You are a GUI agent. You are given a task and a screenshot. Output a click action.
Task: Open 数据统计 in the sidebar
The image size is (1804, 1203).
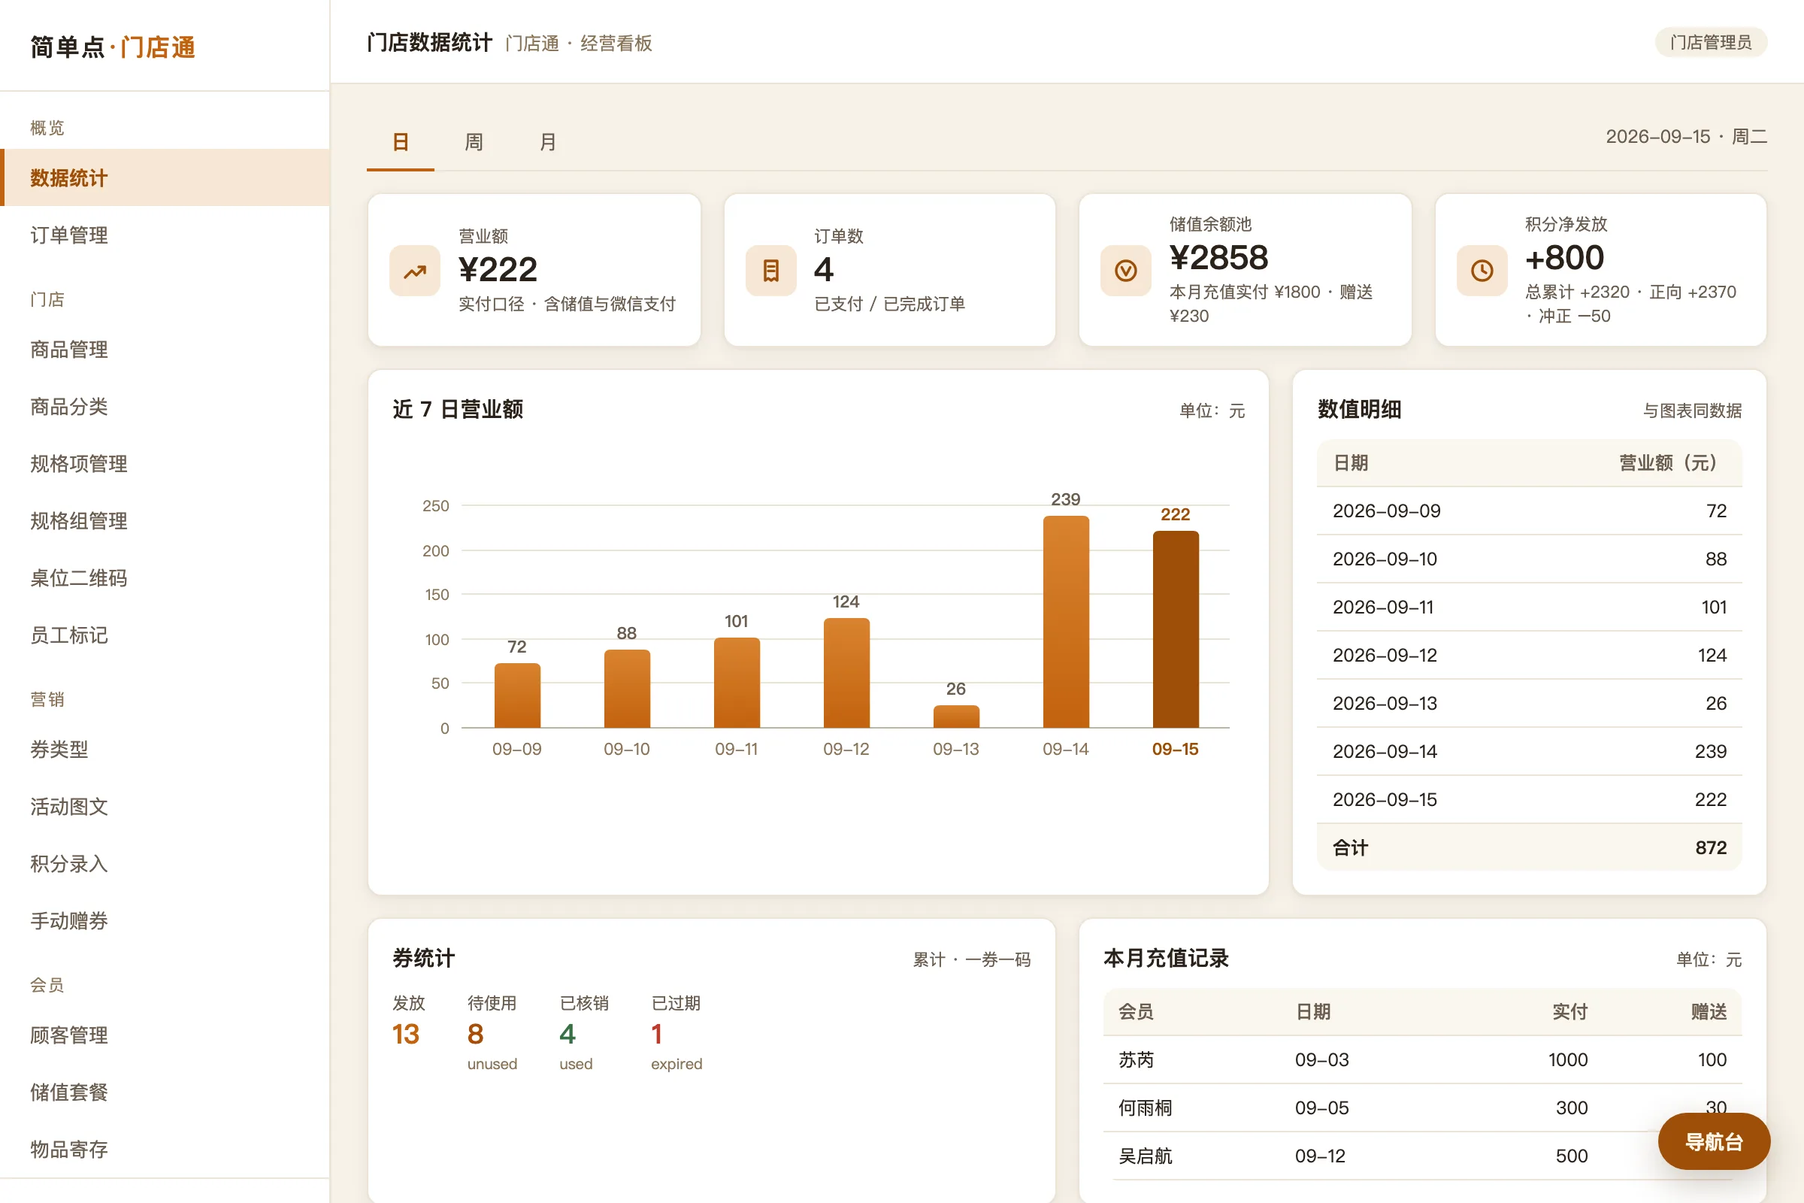point(165,178)
